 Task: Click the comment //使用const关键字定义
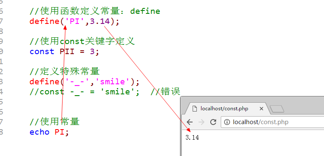point(82,42)
